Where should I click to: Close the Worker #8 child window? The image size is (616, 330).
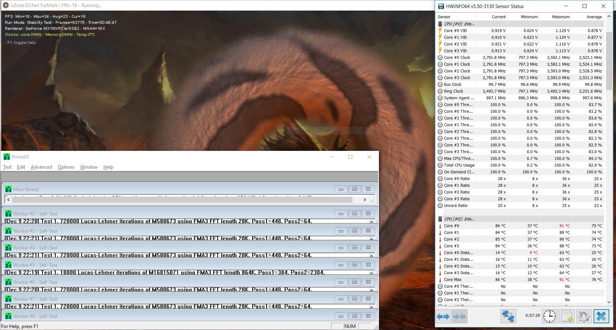click(x=368, y=316)
